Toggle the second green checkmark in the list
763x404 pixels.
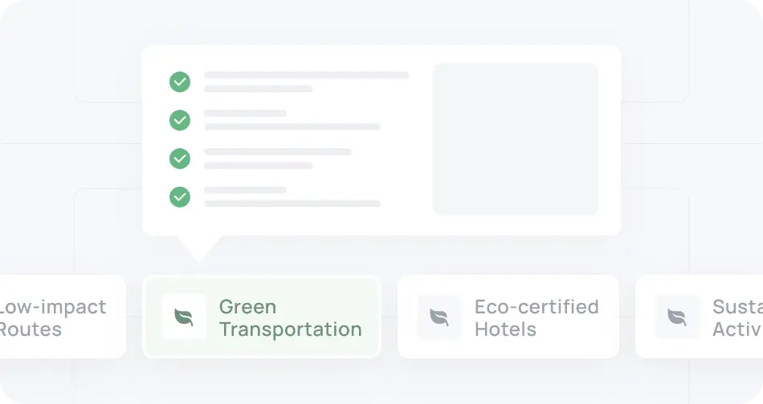pos(180,120)
